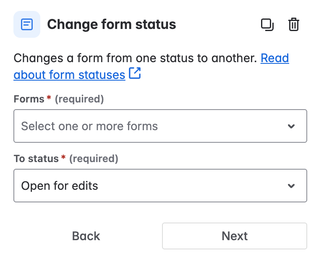Click the blue form status icon
324x262 pixels.
click(27, 25)
